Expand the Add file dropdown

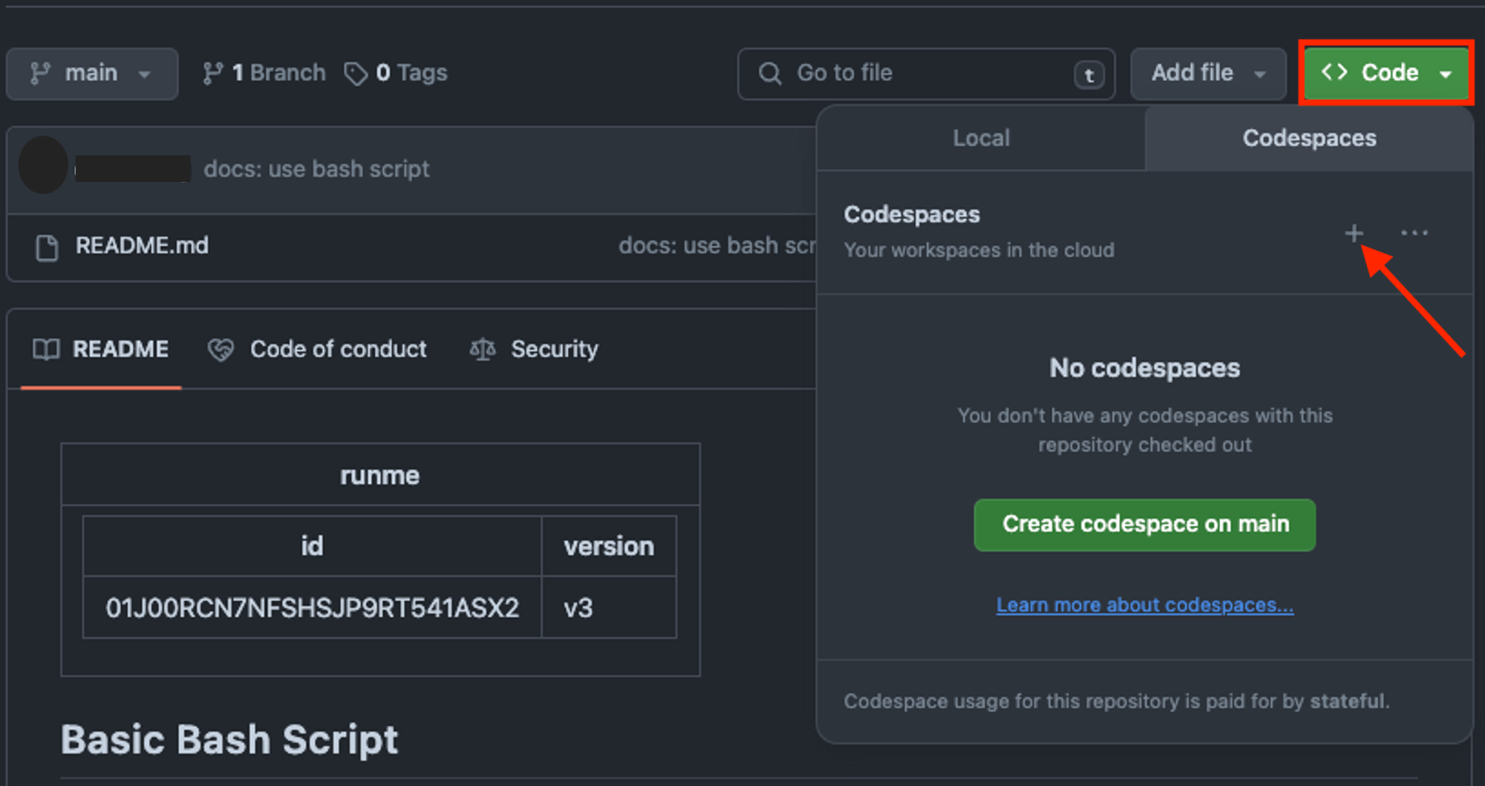1207,73
